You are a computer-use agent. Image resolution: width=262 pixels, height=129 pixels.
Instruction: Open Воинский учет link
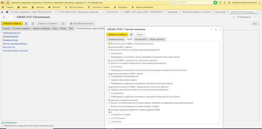click(x=9, y=47)
